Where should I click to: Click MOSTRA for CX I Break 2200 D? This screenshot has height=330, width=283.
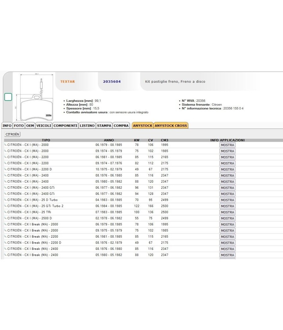227,243
